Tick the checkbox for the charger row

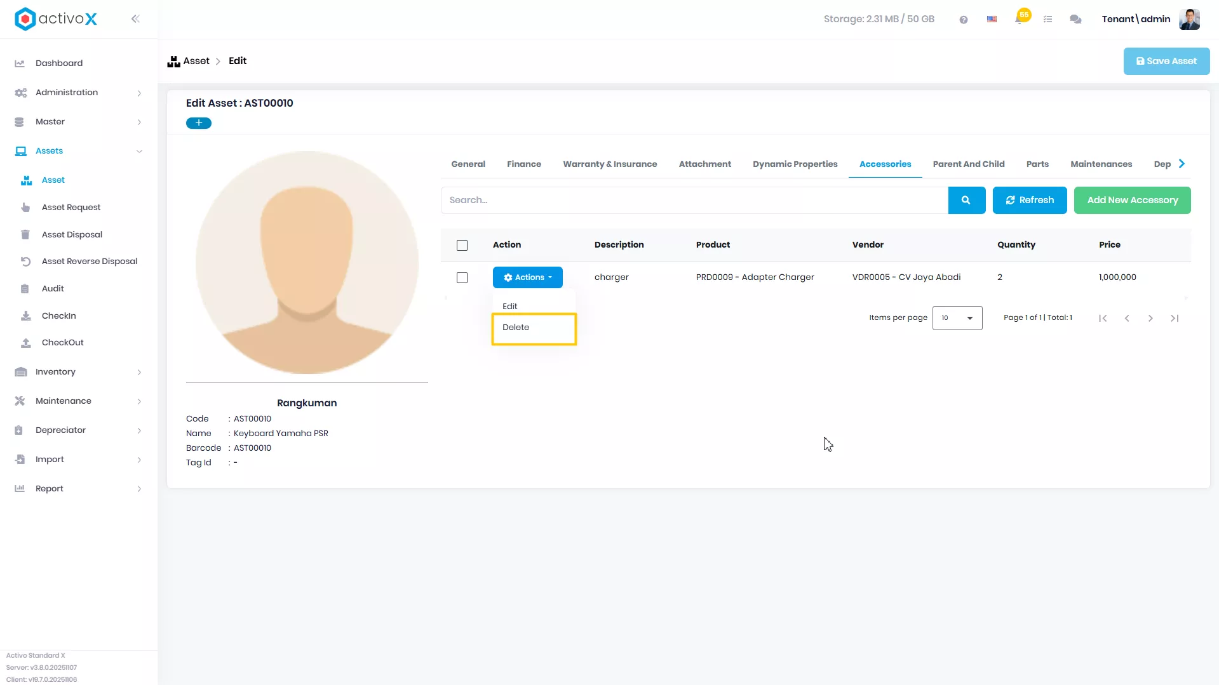pyautogui.click(x=462, y=277)
